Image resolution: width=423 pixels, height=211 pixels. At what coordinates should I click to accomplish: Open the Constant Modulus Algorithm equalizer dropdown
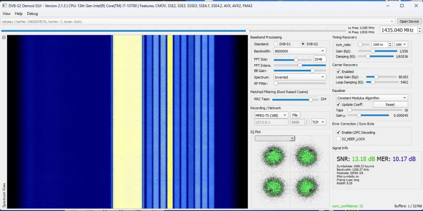372,98
